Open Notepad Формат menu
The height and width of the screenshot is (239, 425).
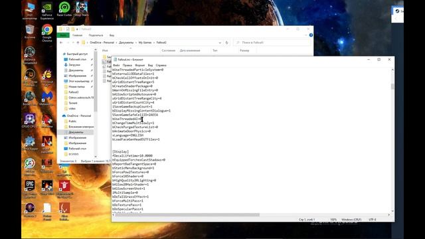(x=140, y=65)
